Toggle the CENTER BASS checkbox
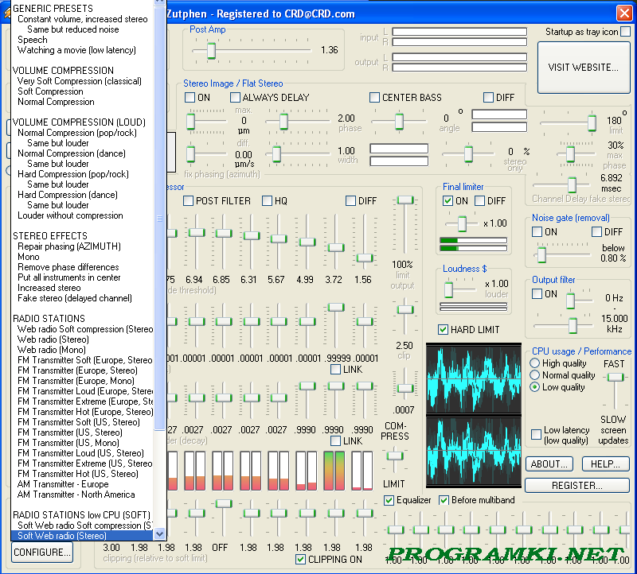Screen dimensions: 637x574 point(375,98)
